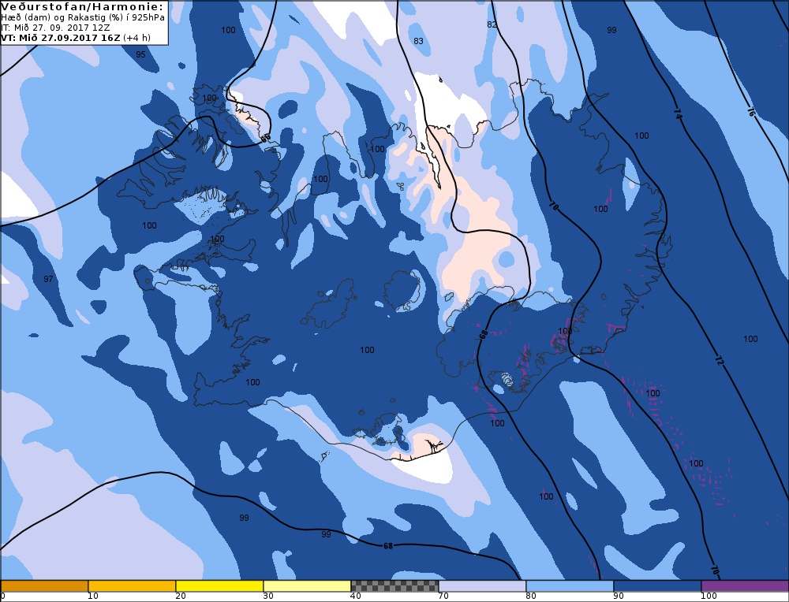The image size is (789, 602).
Task: Click the pale yellow 30–40 legend swatch
Action: (307, 586)
